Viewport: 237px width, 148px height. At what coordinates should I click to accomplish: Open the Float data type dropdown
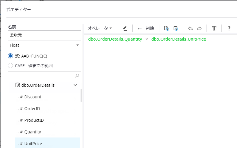45,45
